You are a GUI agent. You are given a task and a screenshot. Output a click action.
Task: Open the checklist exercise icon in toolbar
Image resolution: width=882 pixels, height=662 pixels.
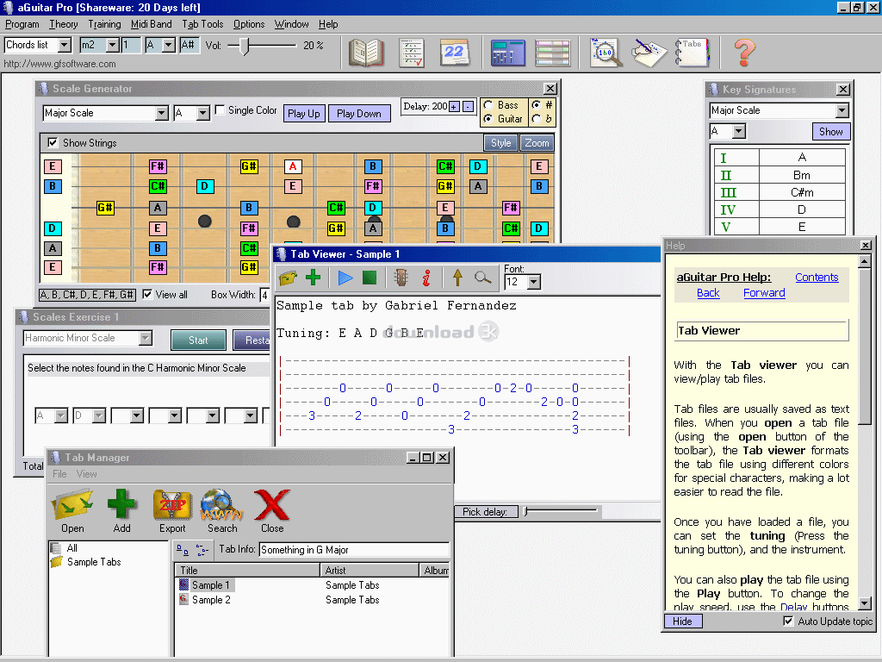(x=411, y=53)
